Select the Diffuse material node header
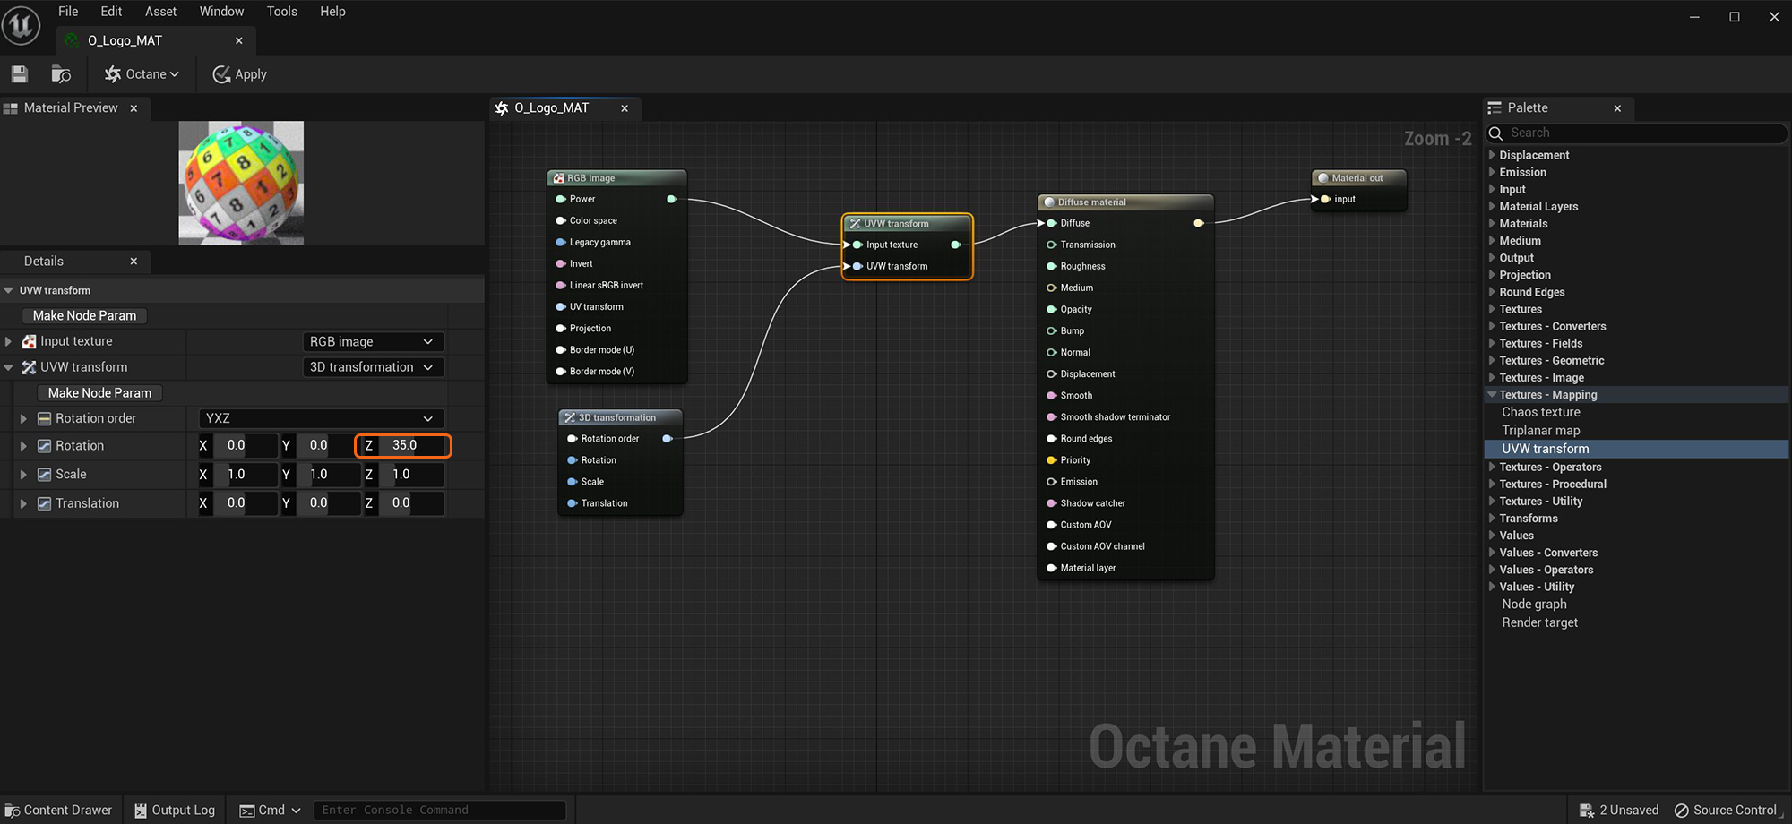The height and width of the screenshot is (824, 1792). 1125,202
